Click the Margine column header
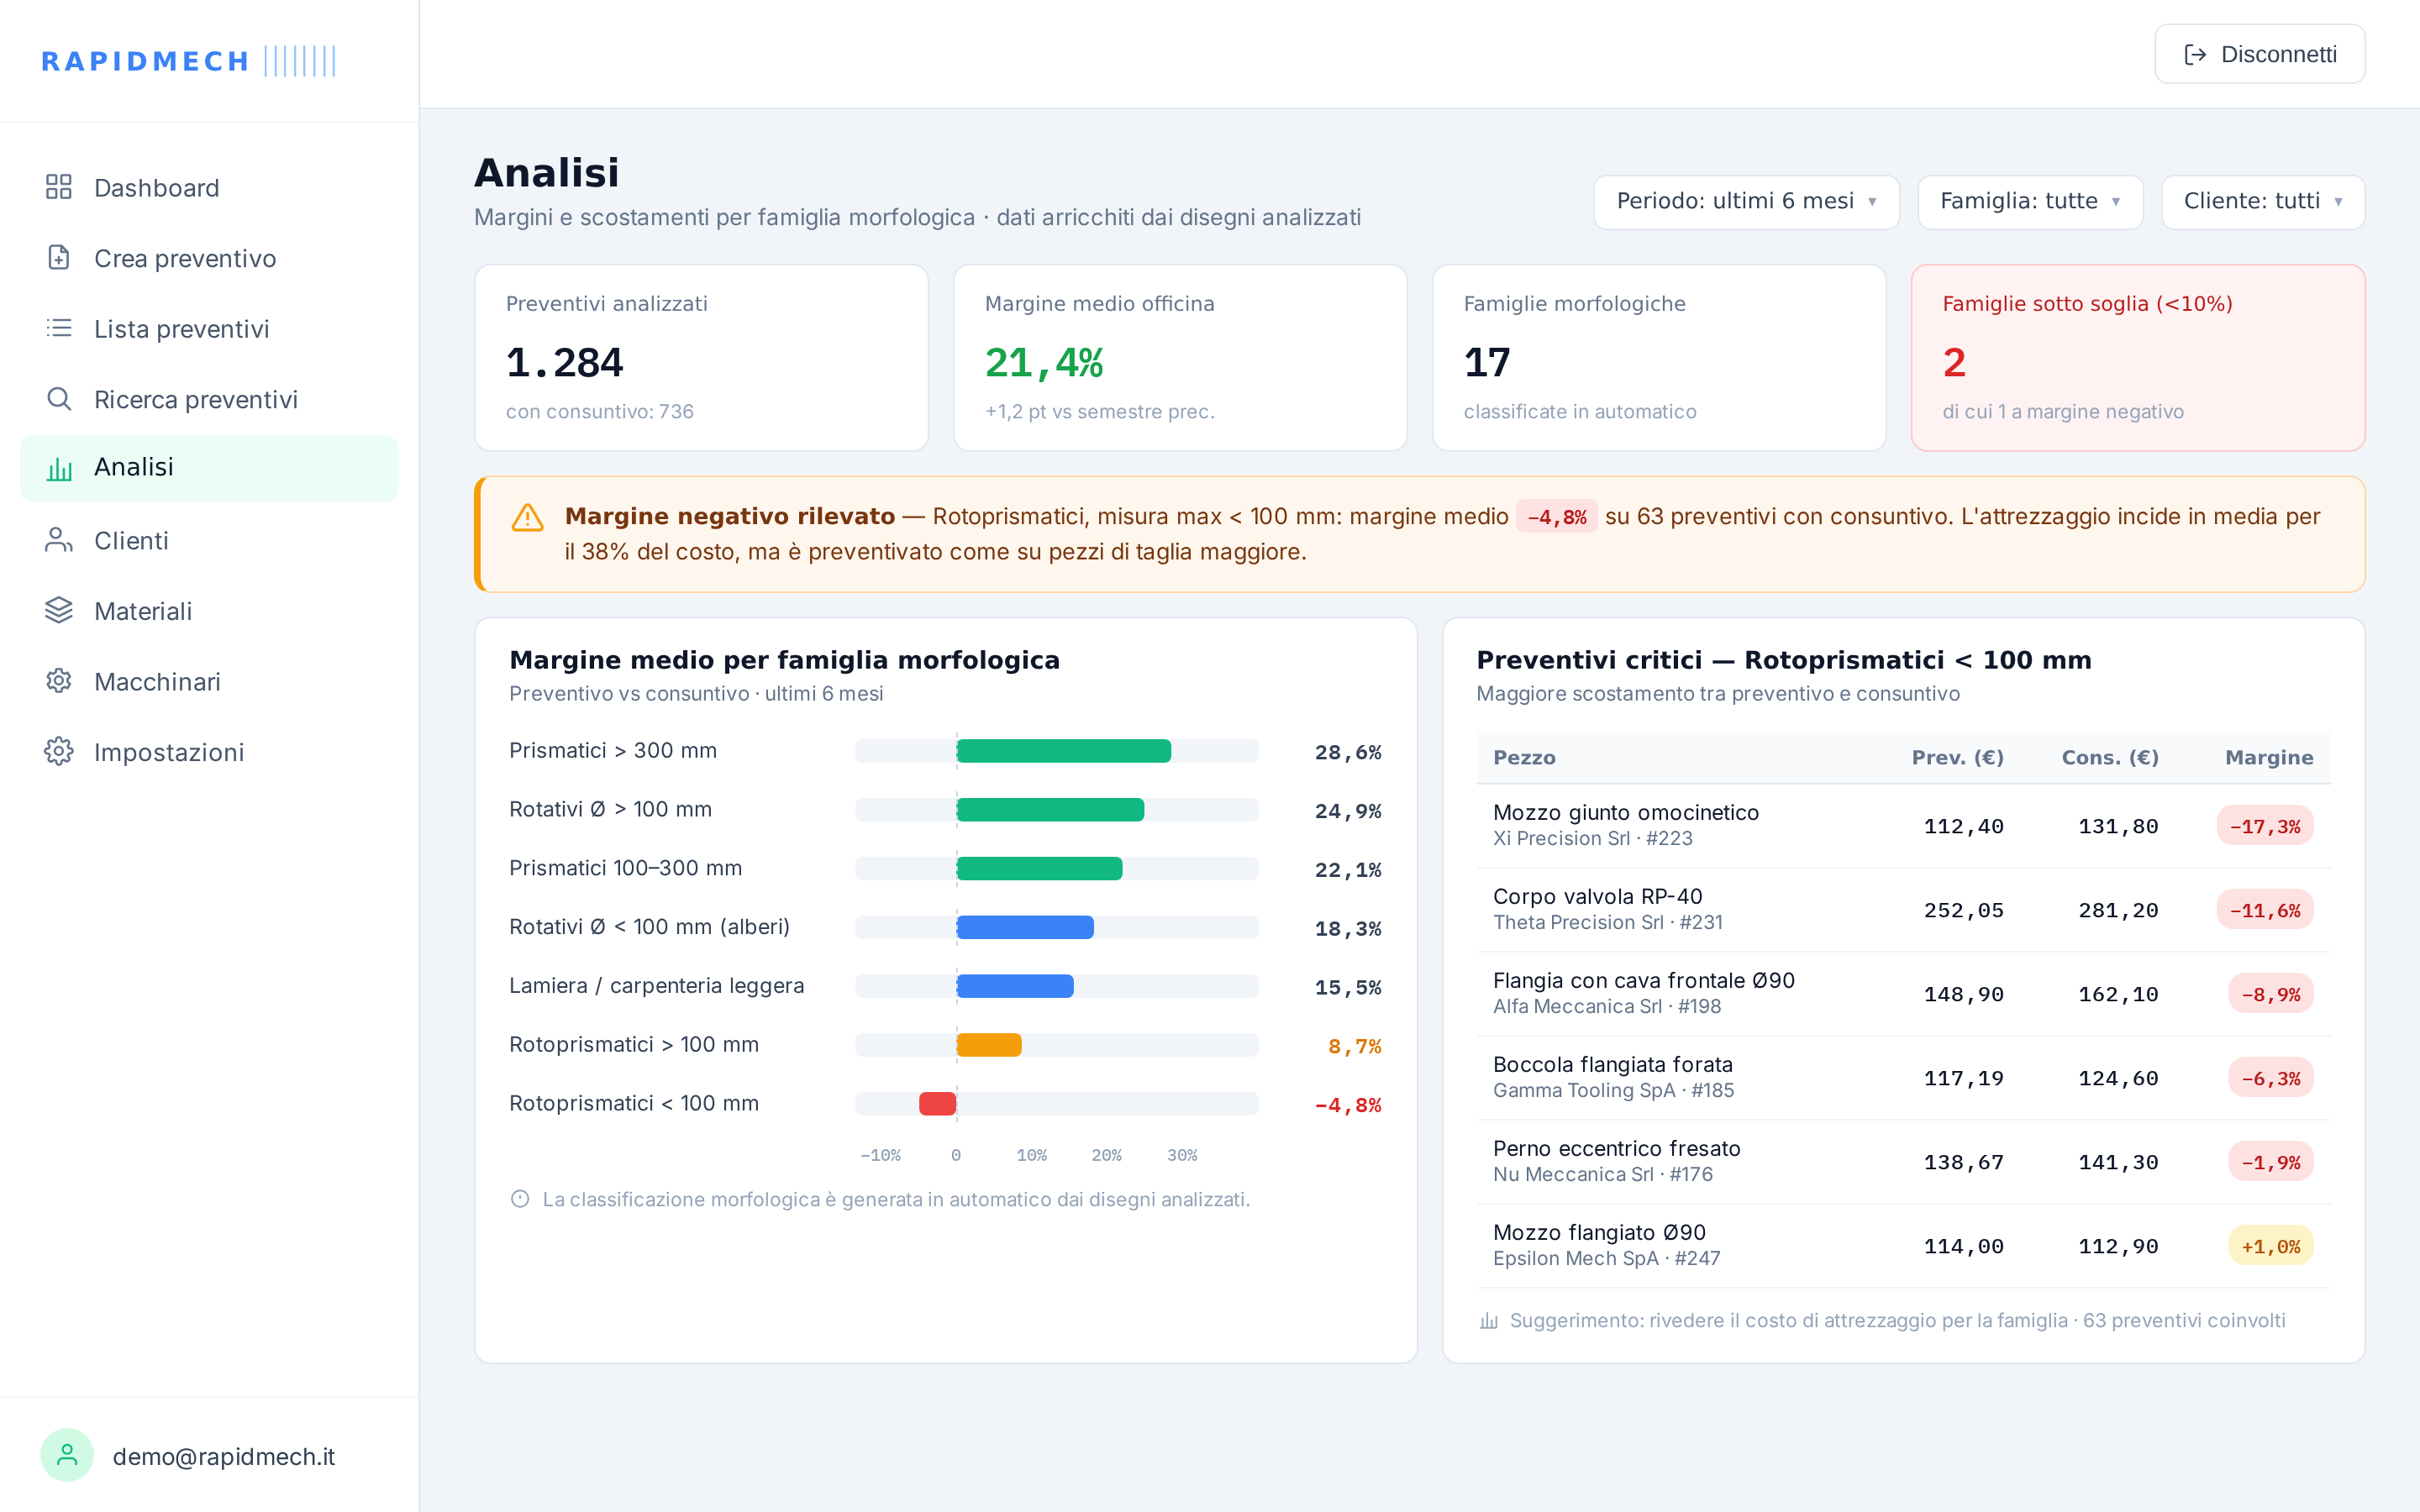 2269,758
